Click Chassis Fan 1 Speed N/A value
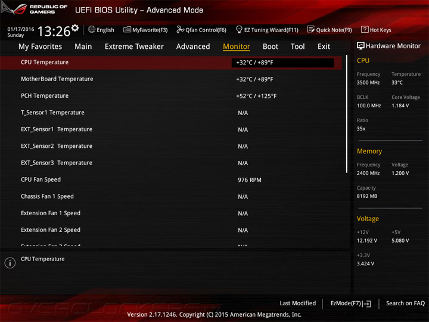The image size is (429, 322). (243, 197)
